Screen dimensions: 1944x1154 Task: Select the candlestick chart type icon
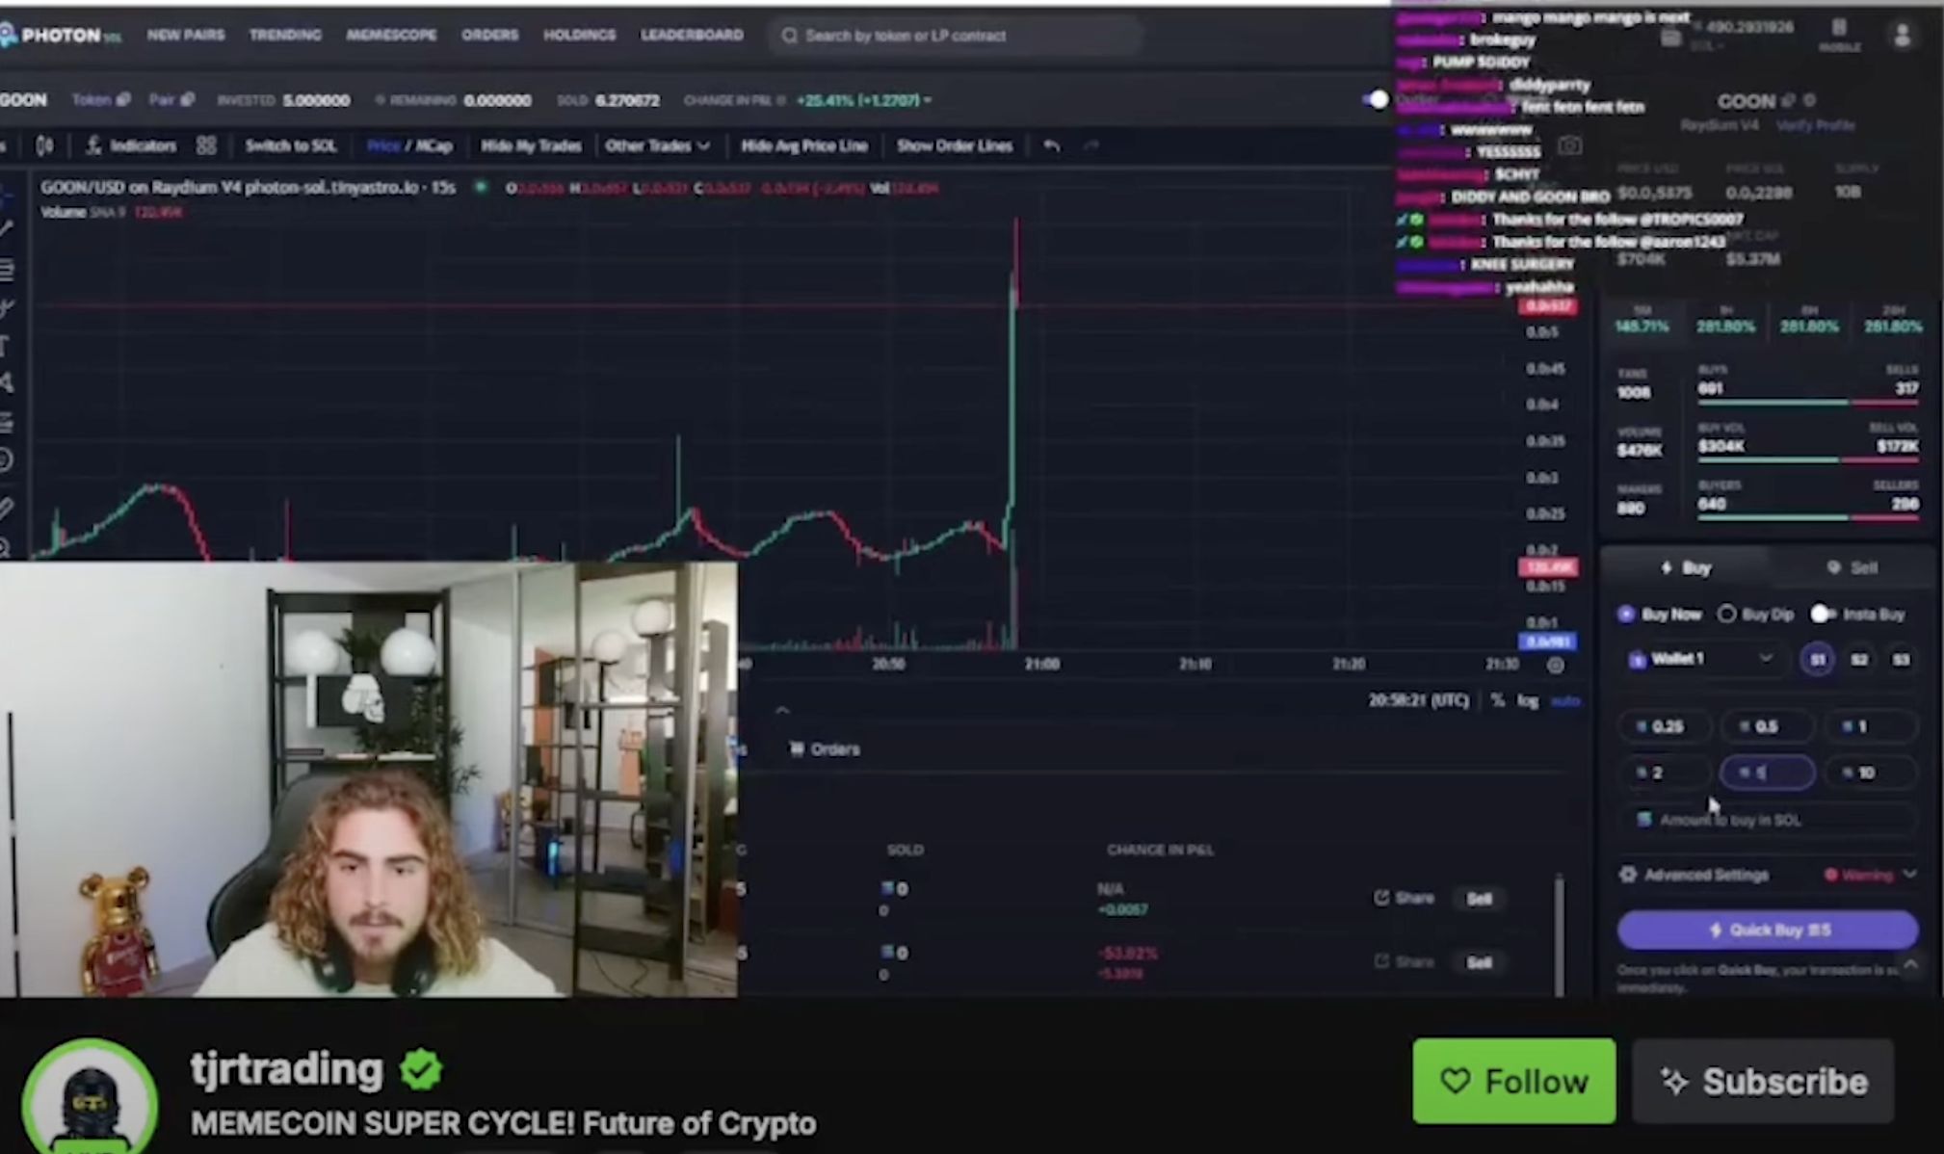tap(45, 145)
